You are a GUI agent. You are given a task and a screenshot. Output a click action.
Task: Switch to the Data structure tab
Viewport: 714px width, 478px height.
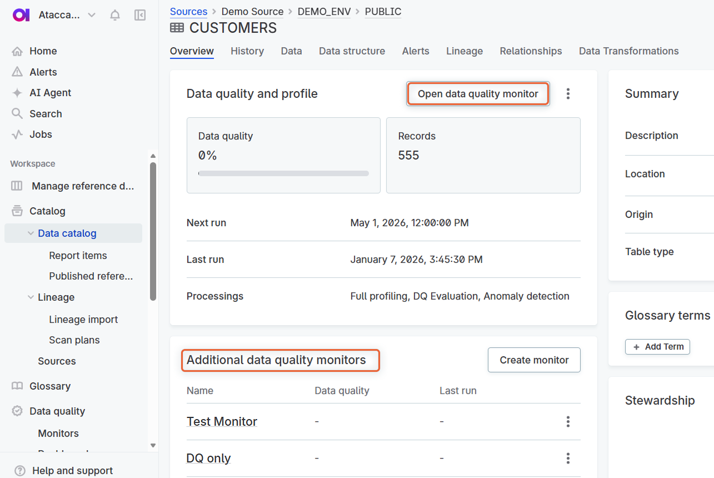coord(352,51)
